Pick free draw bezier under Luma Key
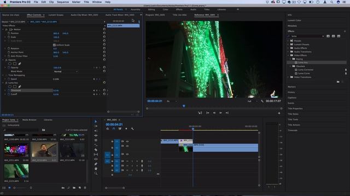 pyautogui.click(x=20, y=87)
